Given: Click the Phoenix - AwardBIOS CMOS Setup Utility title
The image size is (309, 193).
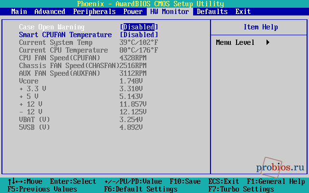Looking at the screenshot, I should tap(150, 4).
